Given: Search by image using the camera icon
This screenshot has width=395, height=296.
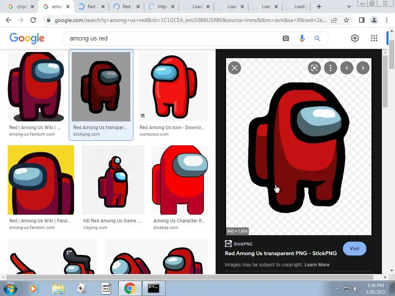Looking at the screenshot, I should pyautogui.click(x=286, y=39).
